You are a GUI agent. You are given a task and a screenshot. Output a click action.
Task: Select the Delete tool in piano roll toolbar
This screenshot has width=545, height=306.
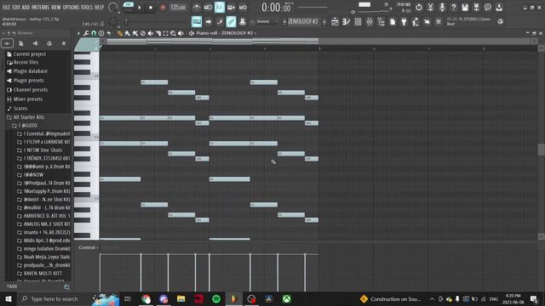coord(143,33)
